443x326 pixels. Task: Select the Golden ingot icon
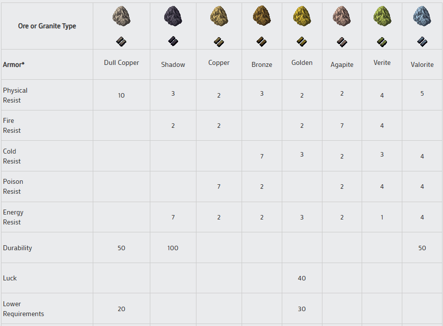302,42
